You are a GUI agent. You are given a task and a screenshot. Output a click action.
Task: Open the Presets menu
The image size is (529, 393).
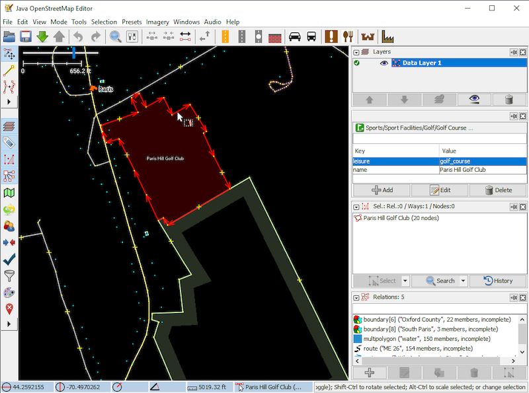131,22
